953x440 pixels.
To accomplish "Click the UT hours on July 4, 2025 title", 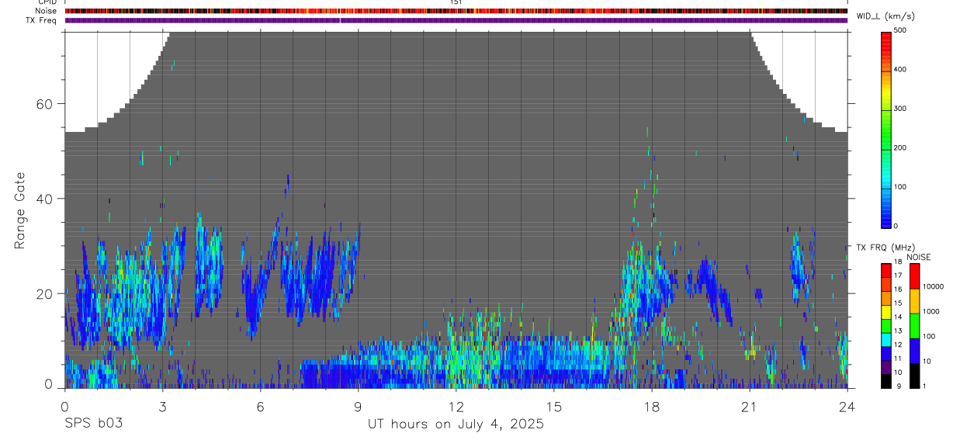I will [456, 424].
